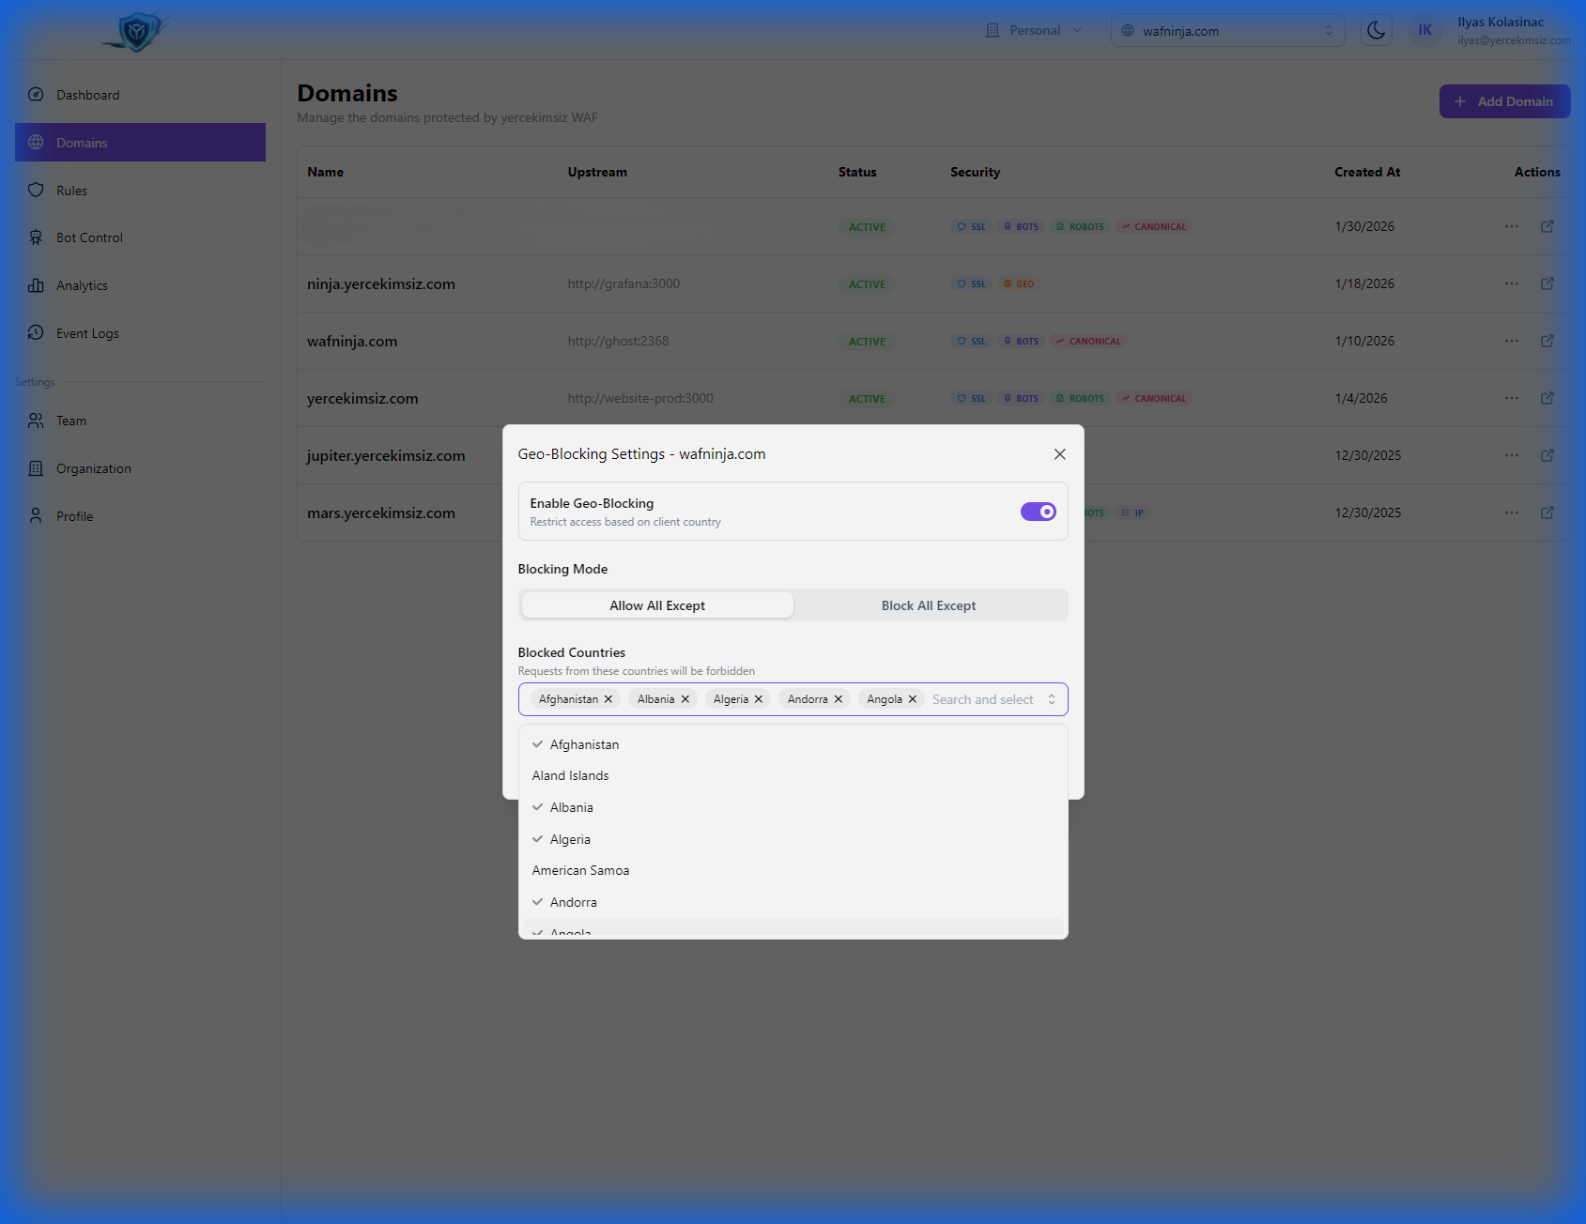The height and width of the screenshot is (1224, 1586).
Task: Click the http://ghost:2368 upstream text
Action: (618, 341)
